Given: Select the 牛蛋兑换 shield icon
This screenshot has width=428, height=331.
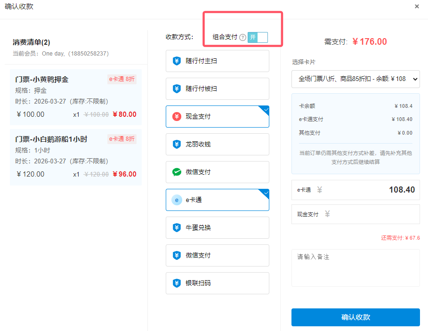Looking at the screenshot, I should click(x=177, y=228).
